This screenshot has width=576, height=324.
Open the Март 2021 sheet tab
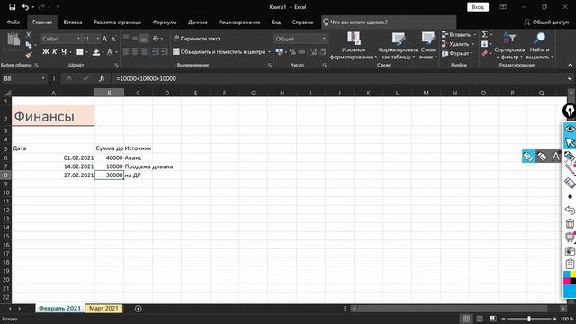pyautogui.click(x=104, y=308)
